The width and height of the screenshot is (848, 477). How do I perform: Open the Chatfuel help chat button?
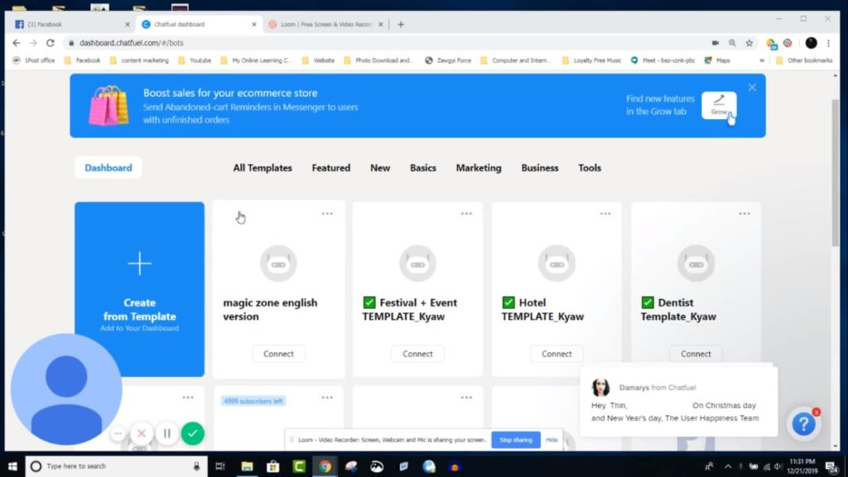pos(803,424)
